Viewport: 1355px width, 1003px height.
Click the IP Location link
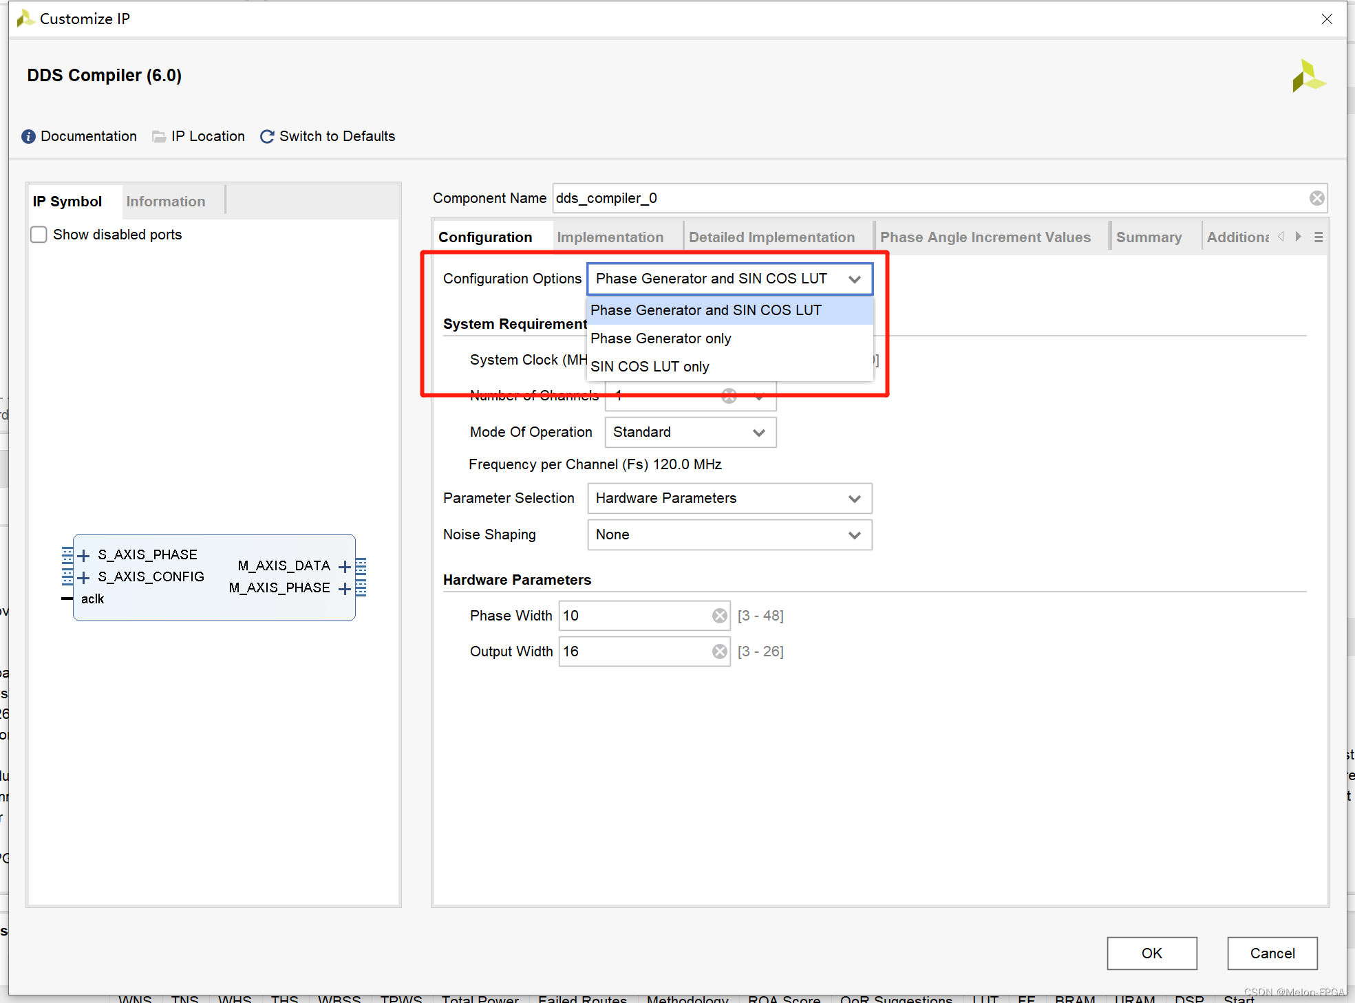tap(209, 136)
